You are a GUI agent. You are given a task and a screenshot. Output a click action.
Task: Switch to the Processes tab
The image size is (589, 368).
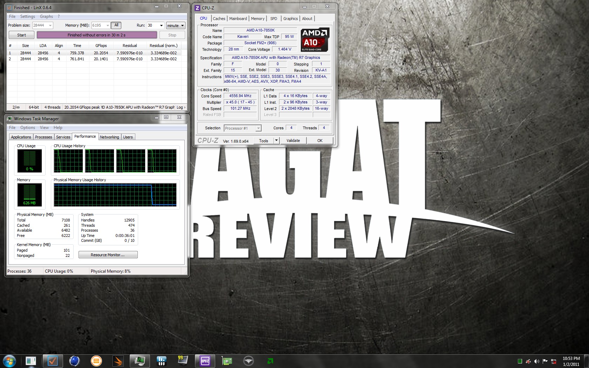[43, 137]
